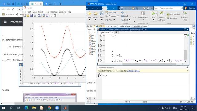
Task: Click the Find Files icon
Action: (x=107, y=12)
